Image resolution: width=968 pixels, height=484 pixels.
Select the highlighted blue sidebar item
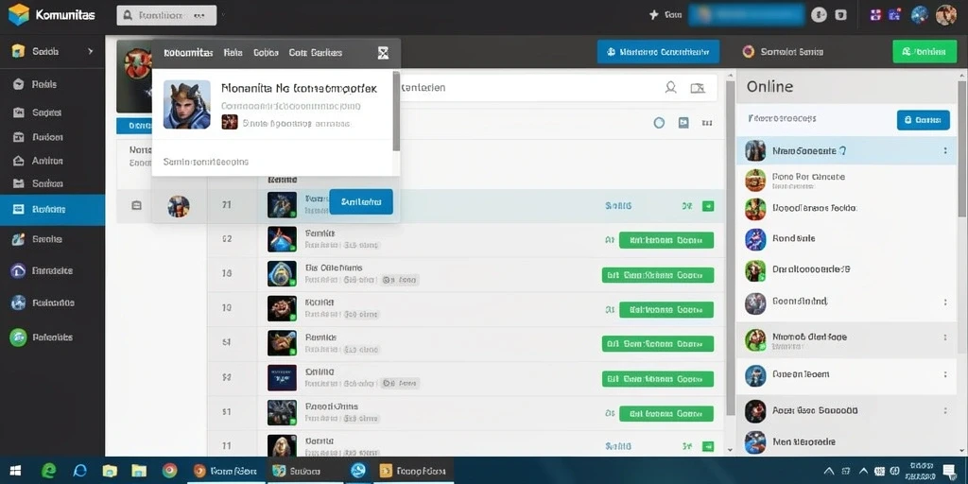(x=53, y=209)
